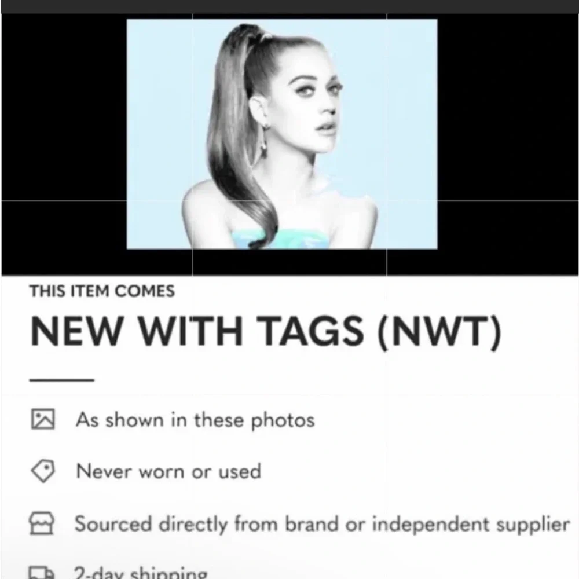Click the black area right of photo
The width and height of the screenshot is (579, 579).
tap(508, 144)
